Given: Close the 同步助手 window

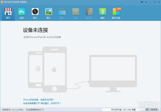Looking at the screenshot, I should [159, 2].
